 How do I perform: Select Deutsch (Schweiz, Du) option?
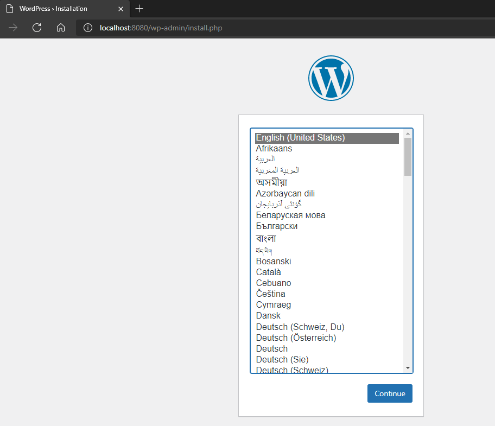click(x=327, y=327)
